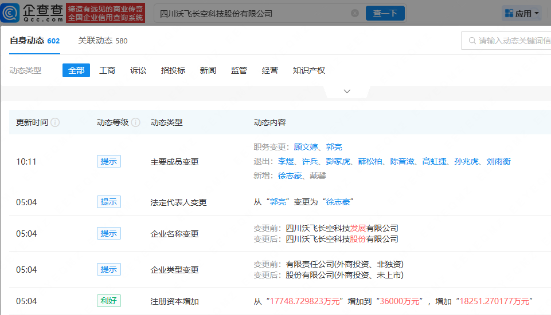The height and width of the screenshot is (315, 551).
Task: Click info icon beside 更新时间
Action: (55, 122)
